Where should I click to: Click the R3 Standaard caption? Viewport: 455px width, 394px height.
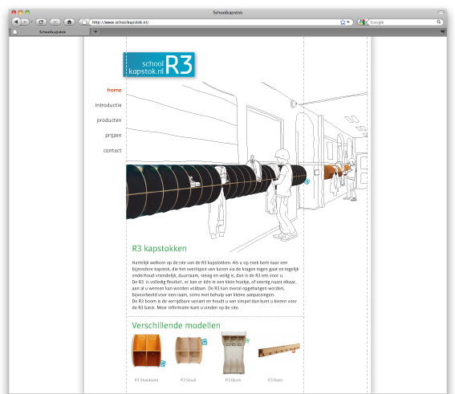pos(146,380)
